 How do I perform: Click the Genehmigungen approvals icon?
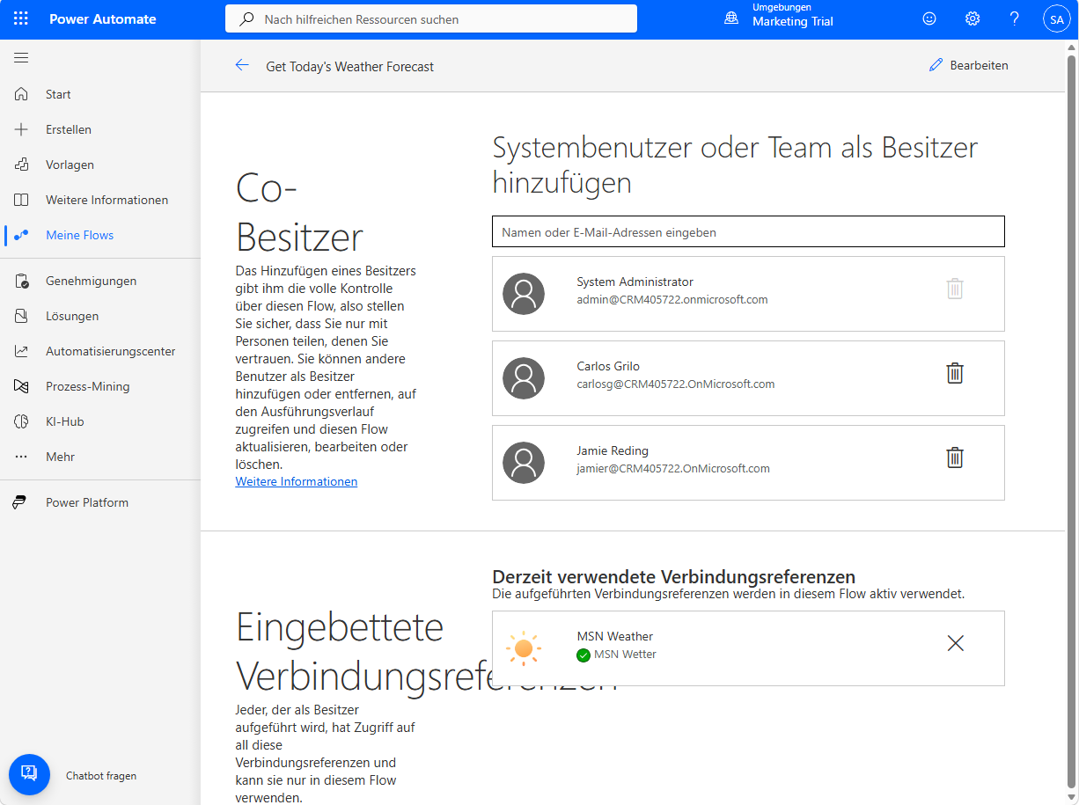point(21,281)
